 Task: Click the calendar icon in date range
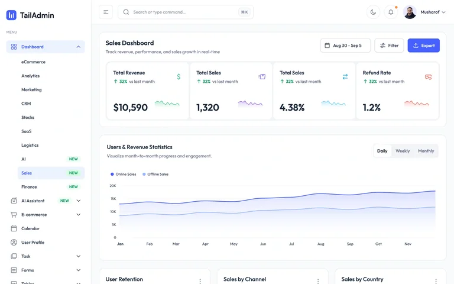click(327, 46)
